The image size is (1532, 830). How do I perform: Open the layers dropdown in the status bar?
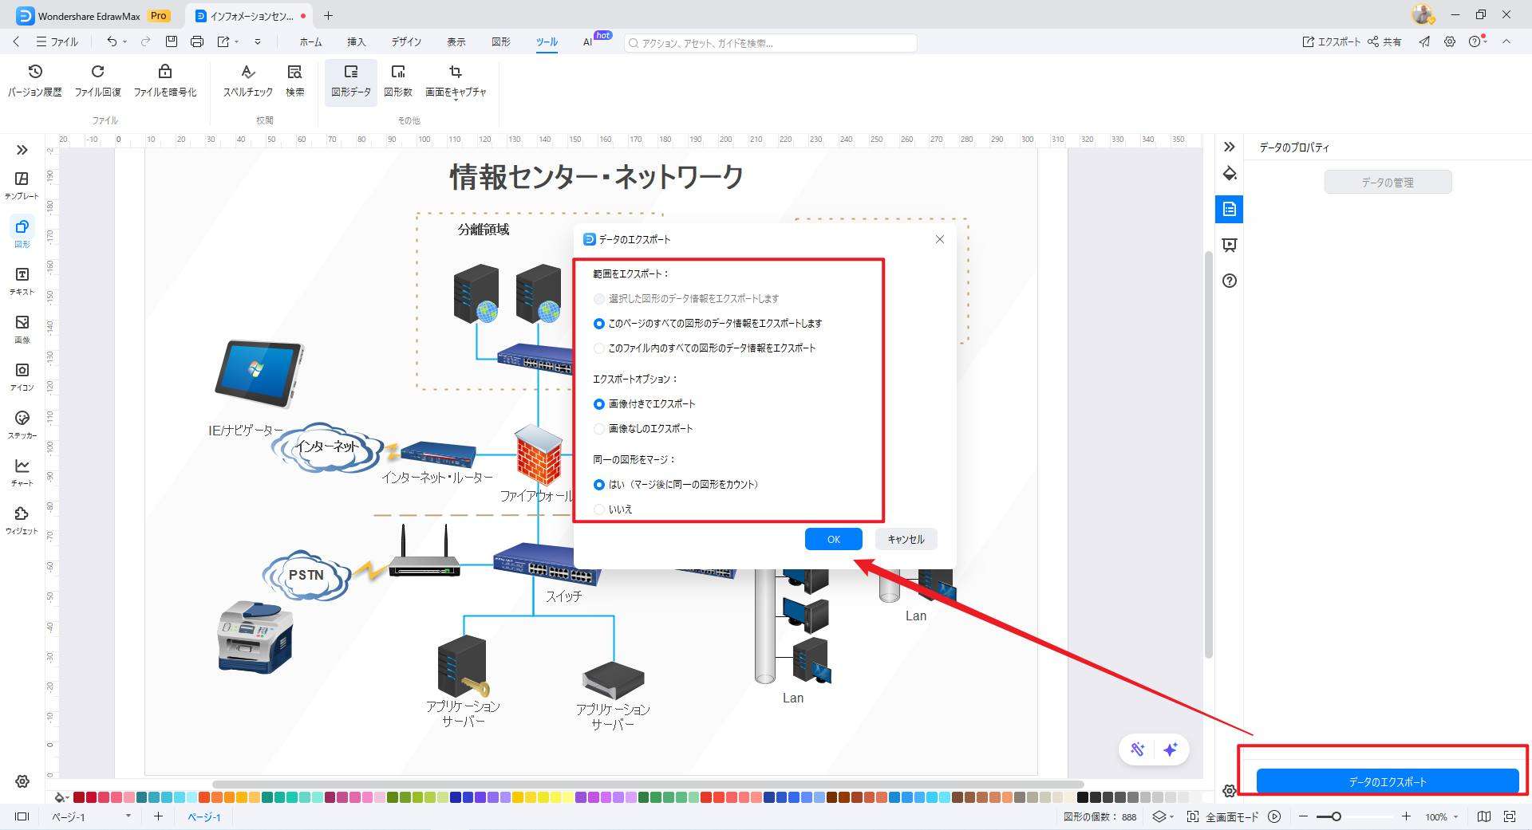pos(1163,816)
